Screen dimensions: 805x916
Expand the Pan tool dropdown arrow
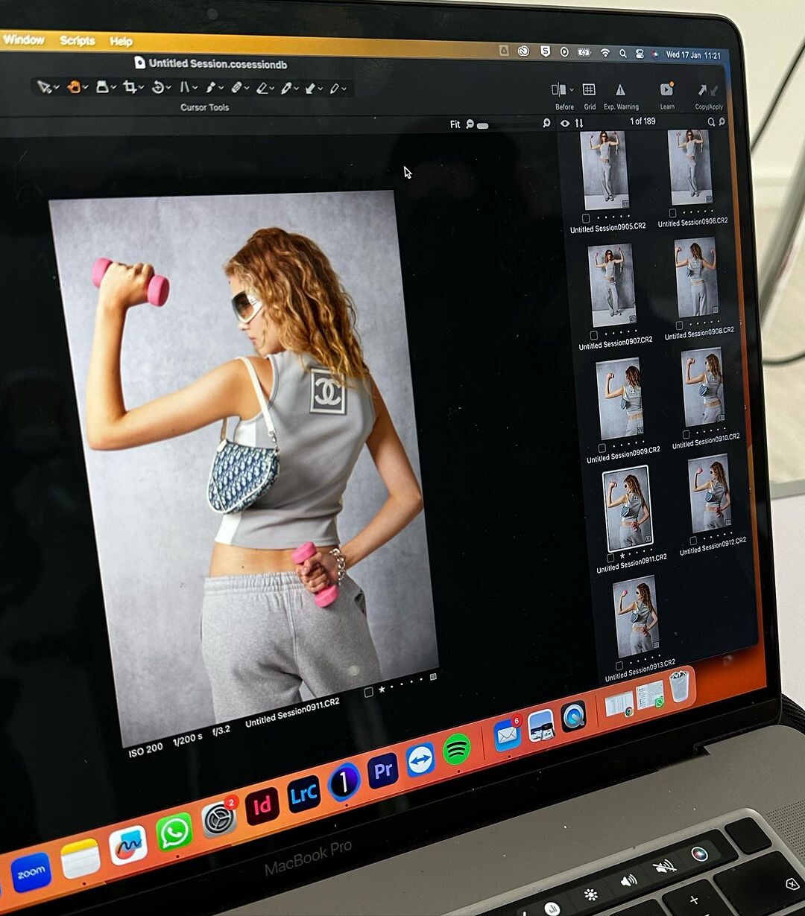tap(86, 89)
